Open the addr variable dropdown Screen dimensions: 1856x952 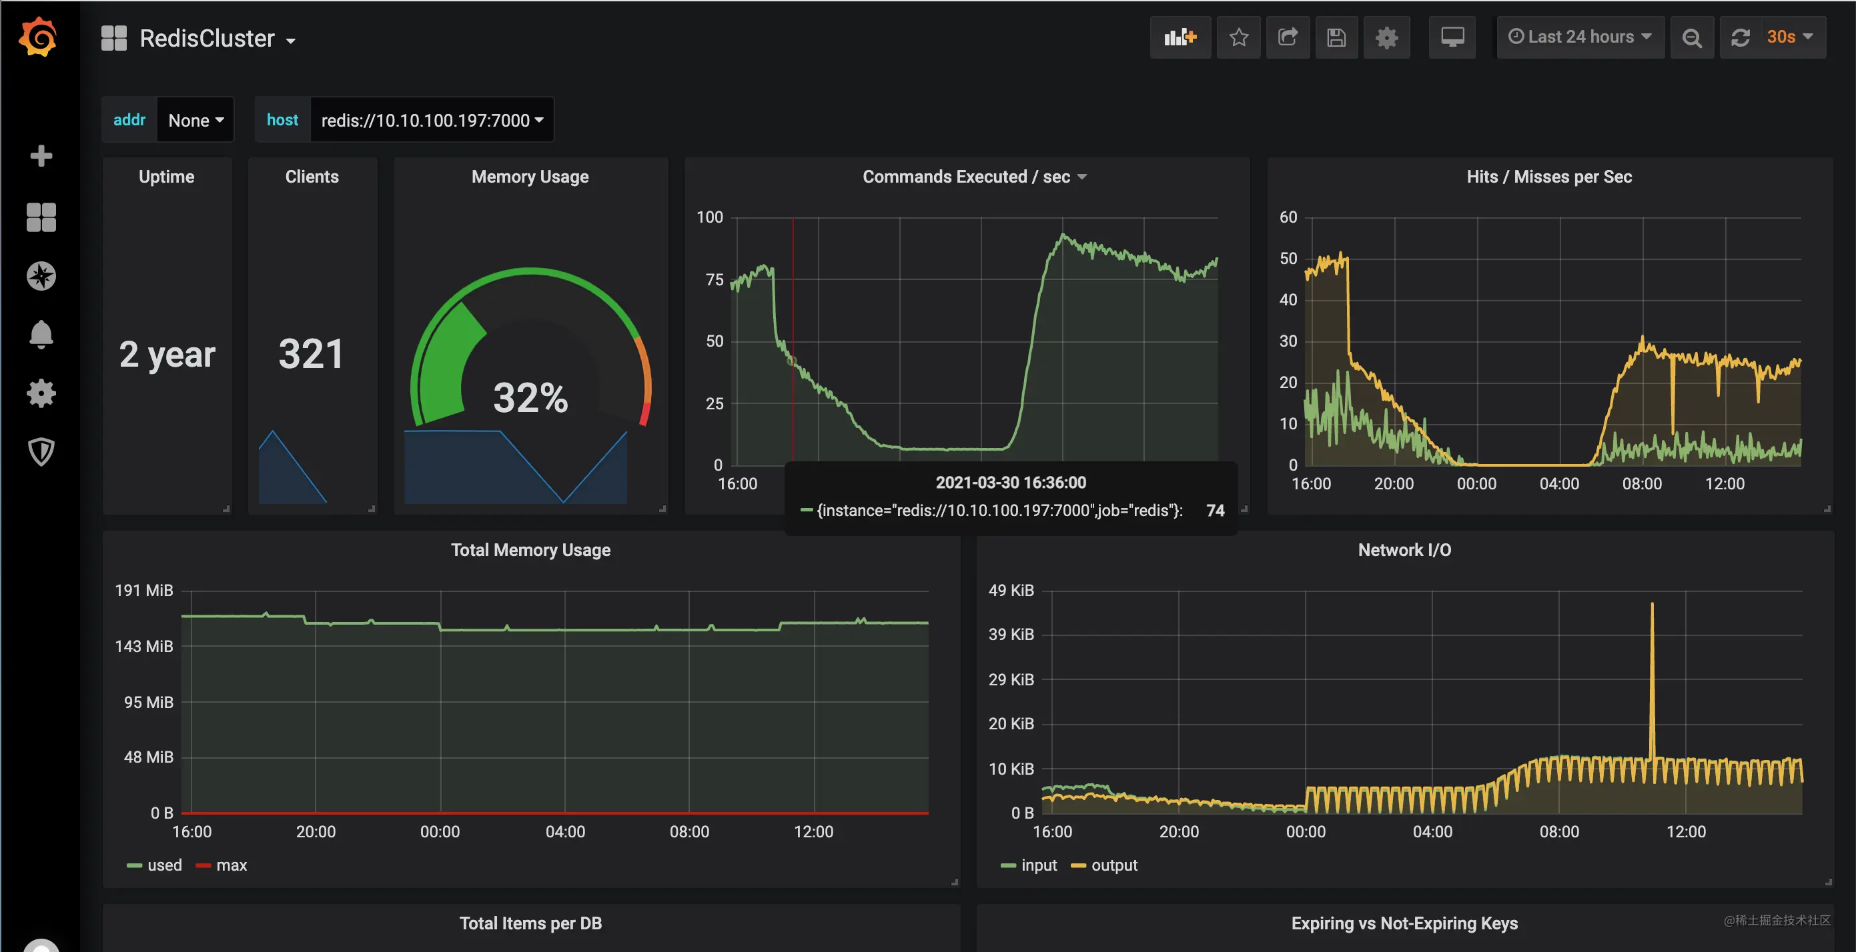[196, 119]
